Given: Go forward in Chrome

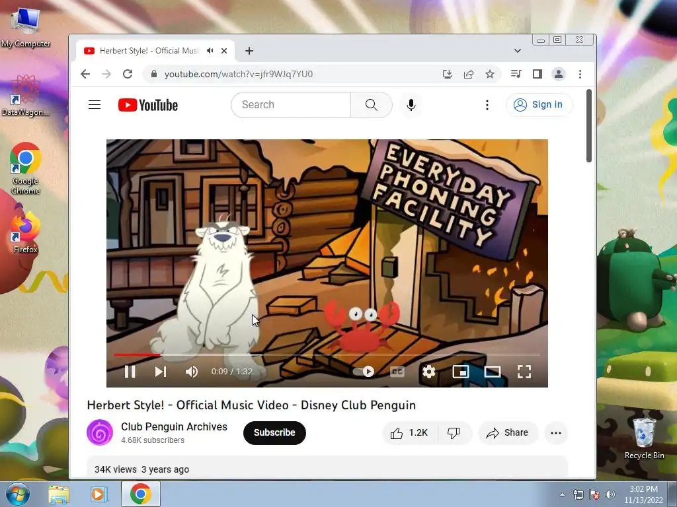Looking at the screenshot, I should pyautogui.click(x=106, y=74).
